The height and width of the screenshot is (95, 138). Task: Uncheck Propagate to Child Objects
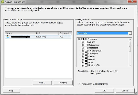tap(79, 84)
